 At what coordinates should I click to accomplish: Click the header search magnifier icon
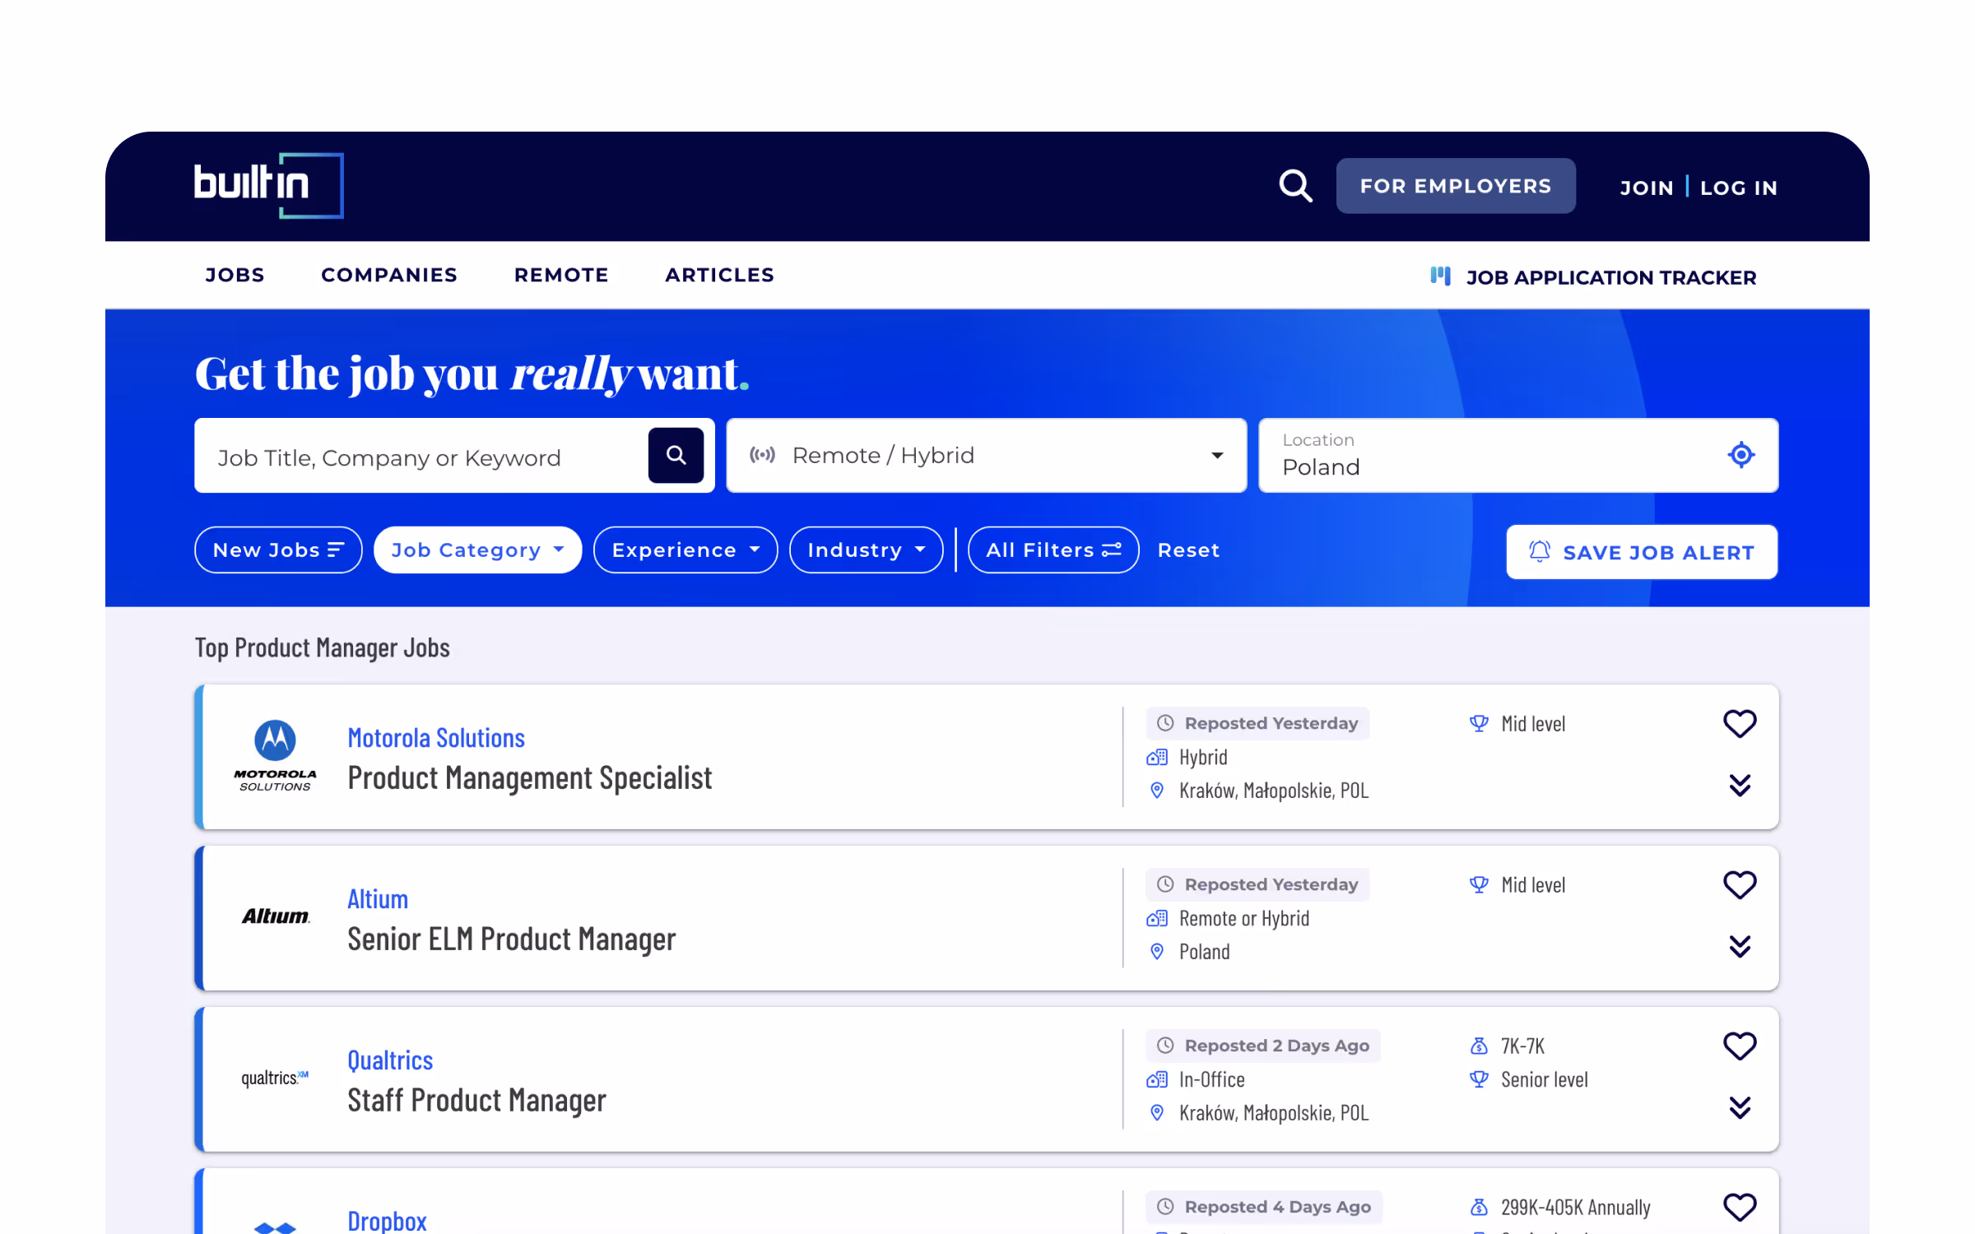1294,186
